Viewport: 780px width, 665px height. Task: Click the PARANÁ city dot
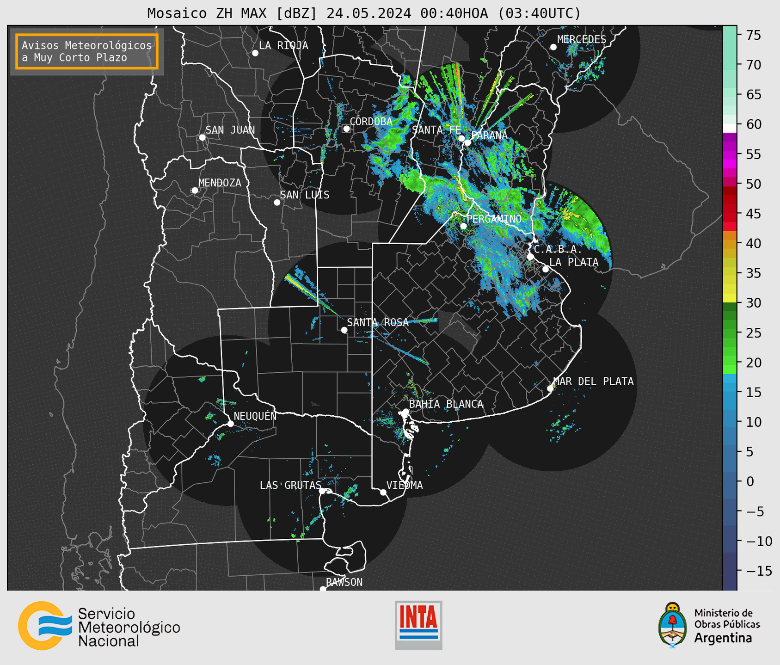468,142
